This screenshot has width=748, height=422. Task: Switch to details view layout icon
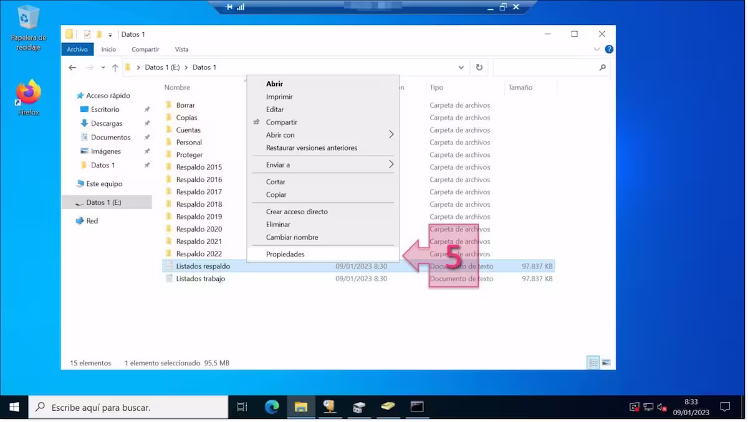[593, 362]
